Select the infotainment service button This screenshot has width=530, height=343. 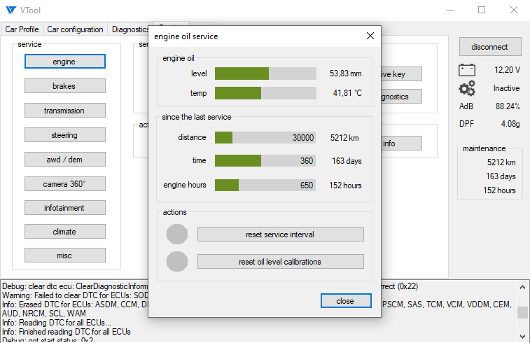pyautogui.click(x=64, y=208)
